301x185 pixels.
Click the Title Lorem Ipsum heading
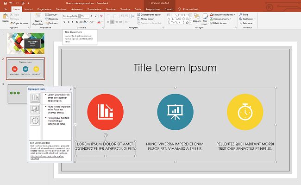pos(175,68)
